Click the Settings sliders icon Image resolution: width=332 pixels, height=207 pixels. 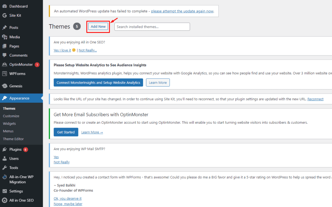pyautogui.click(x=5, y=191)
